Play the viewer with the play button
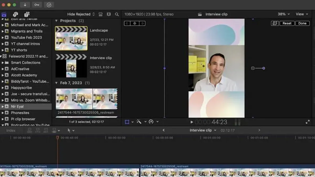Image resolution: width=315 pixels, height=177 pixels. [192, 122]
